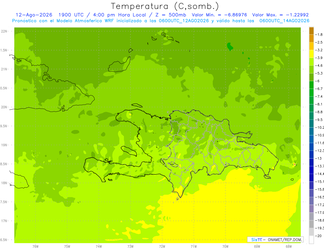Click the "-20" legend value
Viewport: 324px width, 250px height.
coord(319,236)
